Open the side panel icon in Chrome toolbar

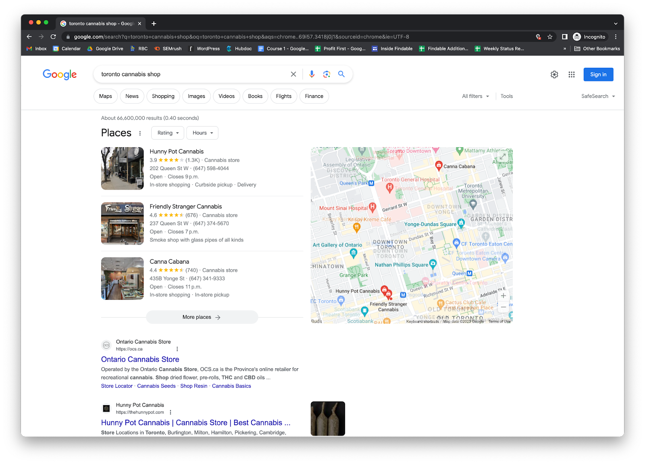(x=565, y=37)
